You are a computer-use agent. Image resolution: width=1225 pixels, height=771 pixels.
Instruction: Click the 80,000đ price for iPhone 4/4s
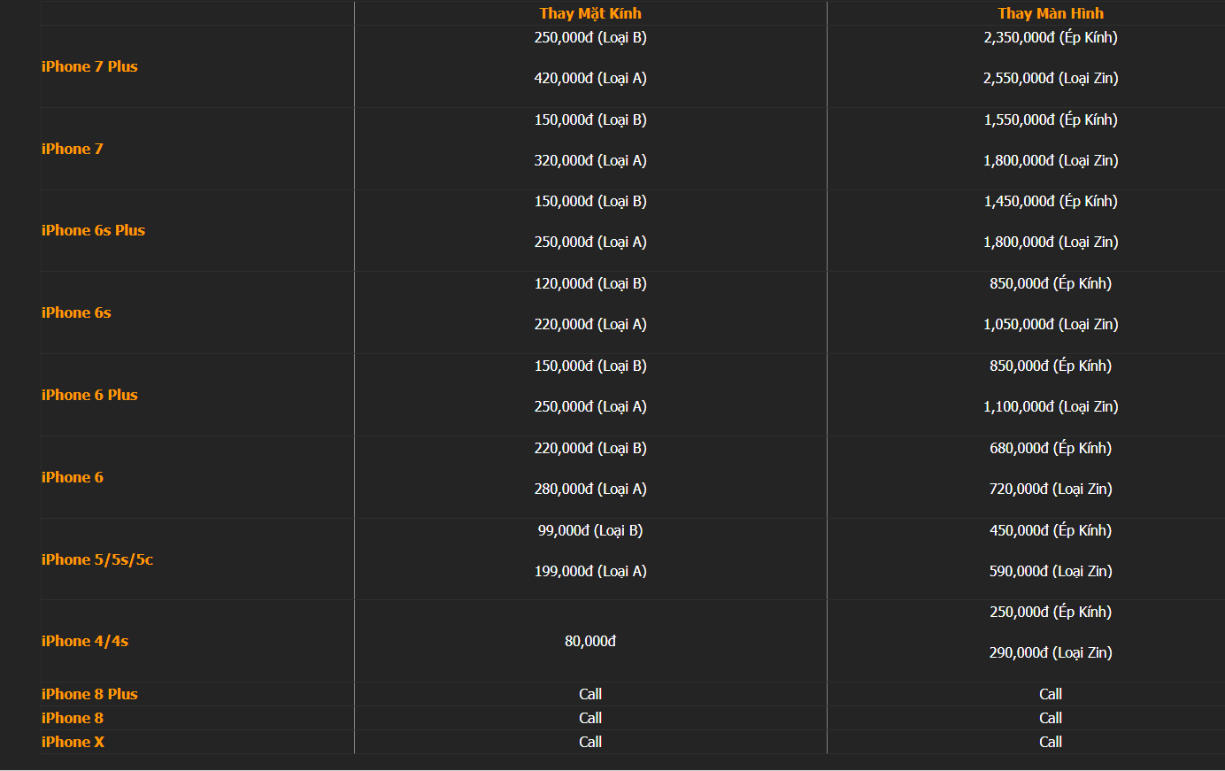(x=590, y=641)
